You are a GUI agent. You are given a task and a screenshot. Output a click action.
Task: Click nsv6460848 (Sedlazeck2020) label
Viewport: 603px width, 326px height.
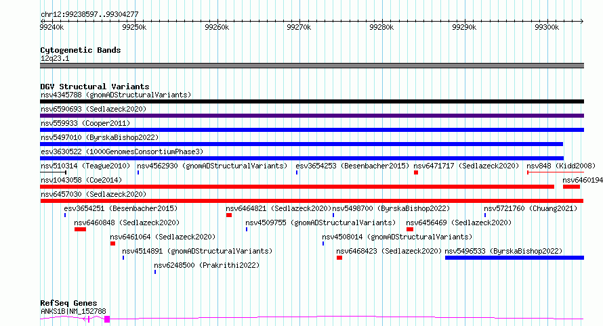click(x=127, y=223)
